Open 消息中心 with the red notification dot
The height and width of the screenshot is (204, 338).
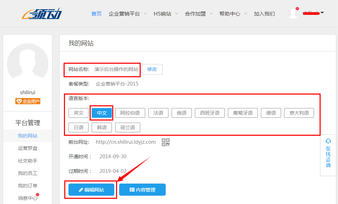(27, 198)
